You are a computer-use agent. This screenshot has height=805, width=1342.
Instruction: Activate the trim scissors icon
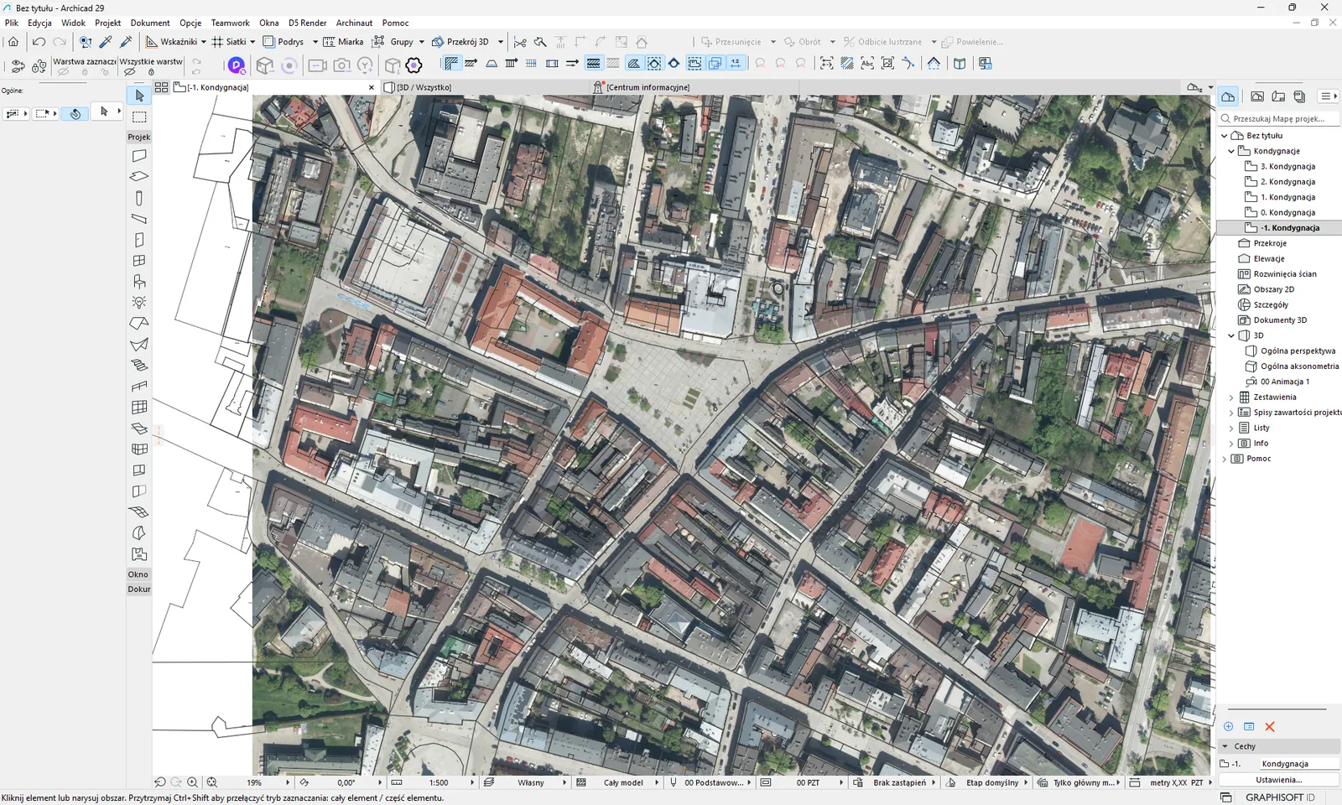pos(520,41)
